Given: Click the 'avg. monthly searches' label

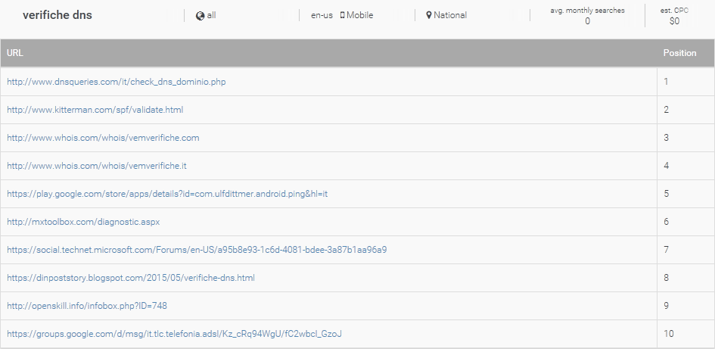Looking at the screenshot, I should point(587,11).
